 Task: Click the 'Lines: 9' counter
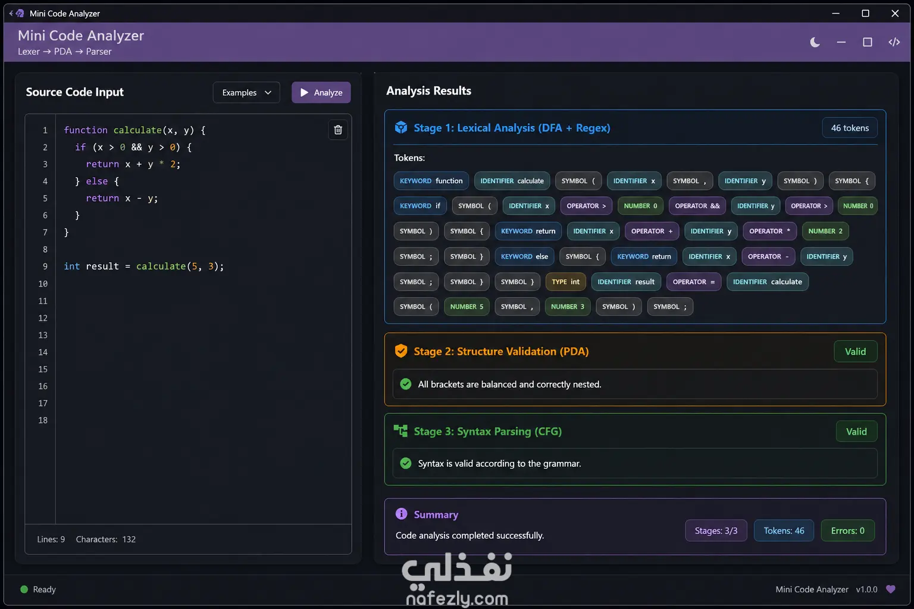coord(51,539)
